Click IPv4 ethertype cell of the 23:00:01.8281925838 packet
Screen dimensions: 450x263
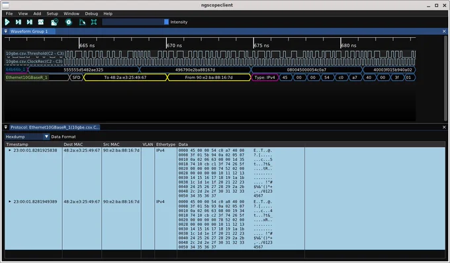[x=160, y=150]
